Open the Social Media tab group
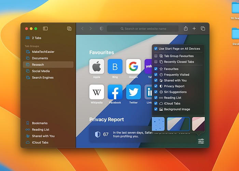This screenshot has width=239, height=171. [48, 71]
